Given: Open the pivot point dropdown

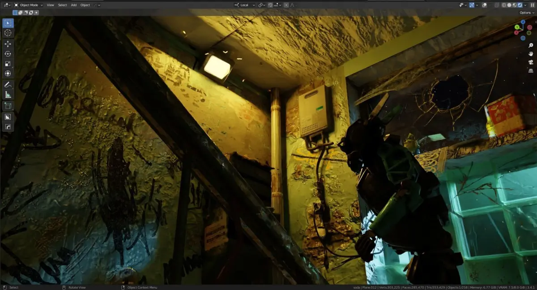Looking at the screenshot, I should [262, 5].
